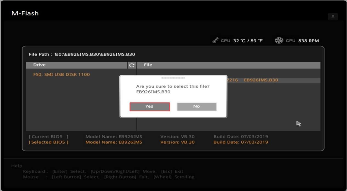Select FS0: SMI USB DISK 1100 drive
The image size is (347, 191).
click(x=61, y=75)
